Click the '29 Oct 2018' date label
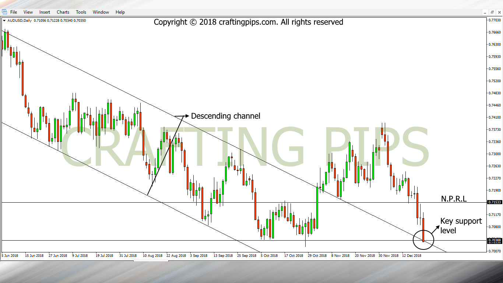The height and width of the screenshot is (283, 503). click(x=317, y=255)
